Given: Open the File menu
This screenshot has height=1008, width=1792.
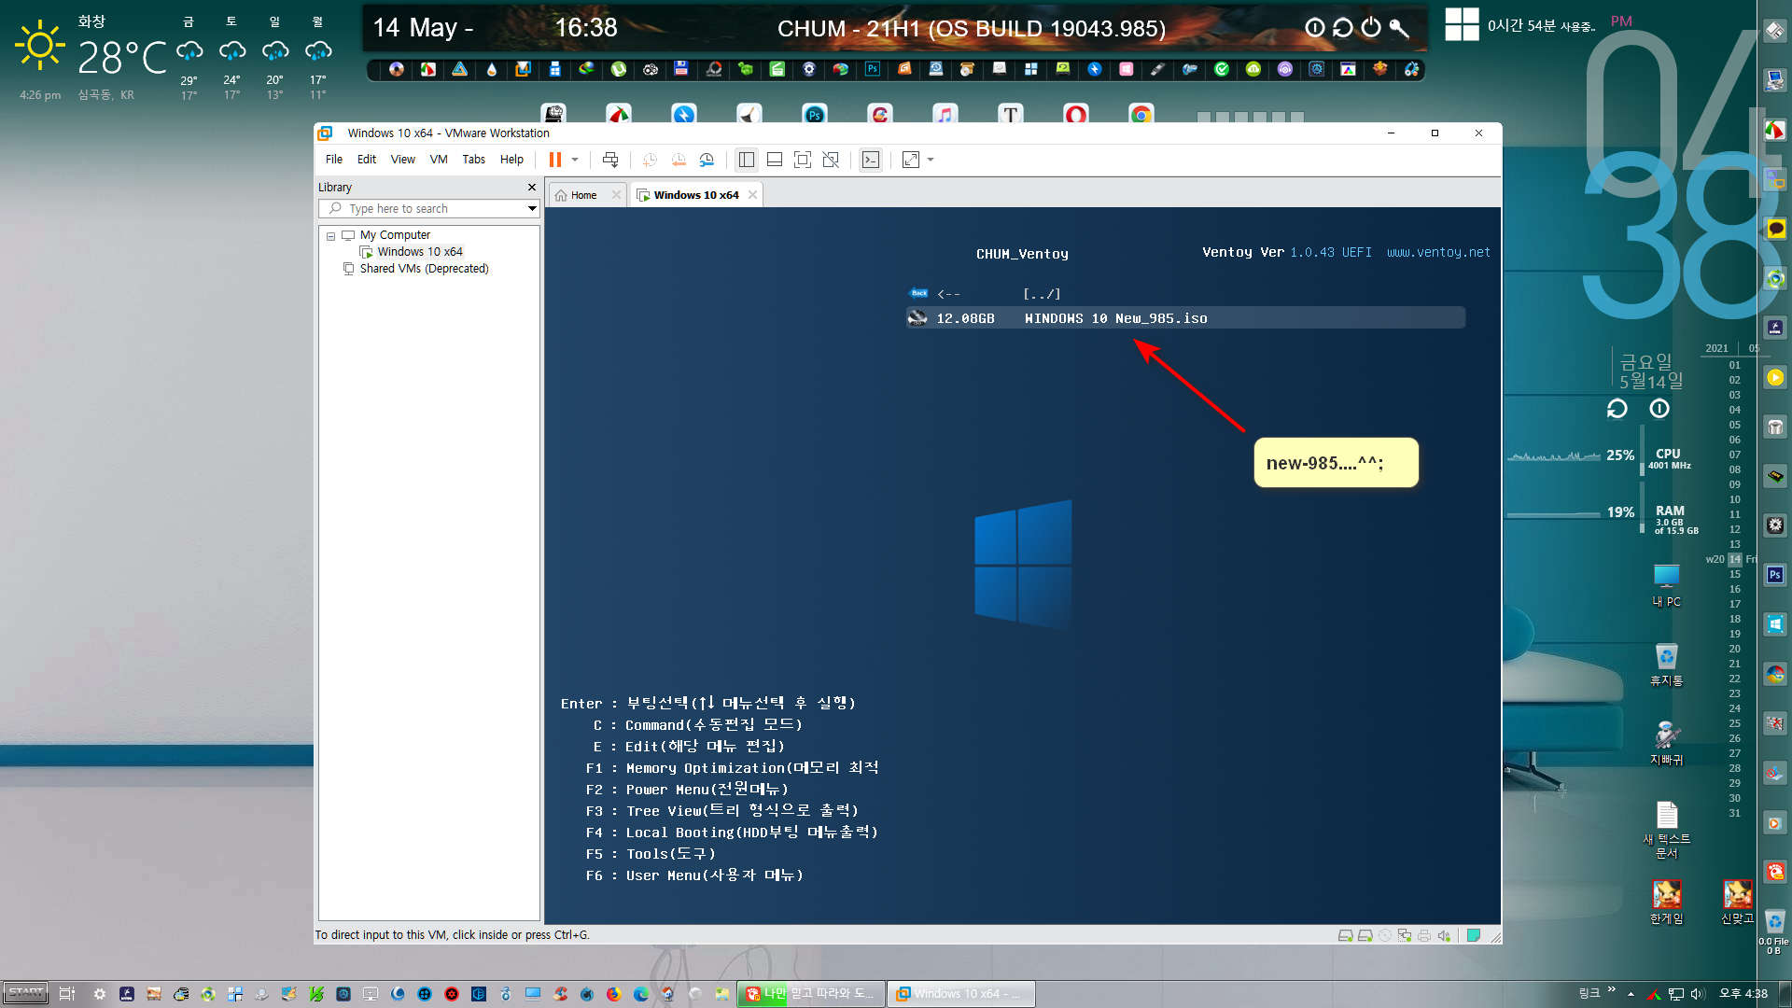Looking at the screenshot, I should coord(333,160).
